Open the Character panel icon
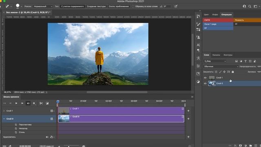 (198, 45)
